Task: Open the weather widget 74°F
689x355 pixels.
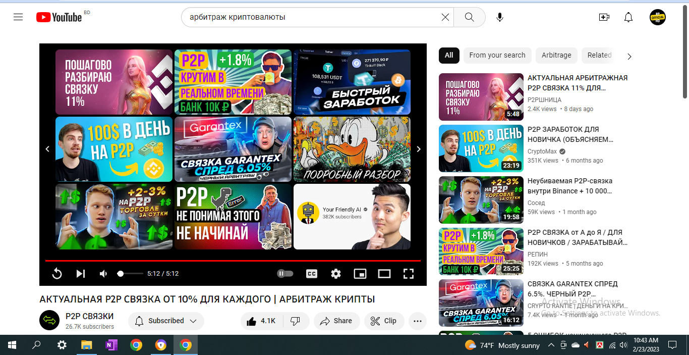Action: click(x=502, y=345)
